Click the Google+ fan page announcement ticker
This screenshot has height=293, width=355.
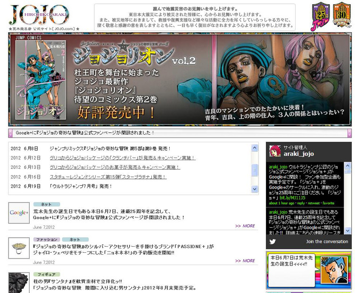(x=180, y=133)
